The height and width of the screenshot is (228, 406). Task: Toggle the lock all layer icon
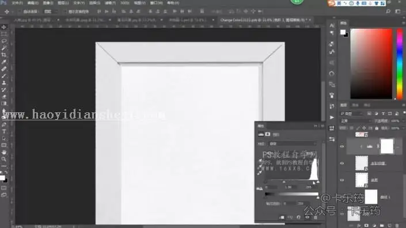[377, 128]
